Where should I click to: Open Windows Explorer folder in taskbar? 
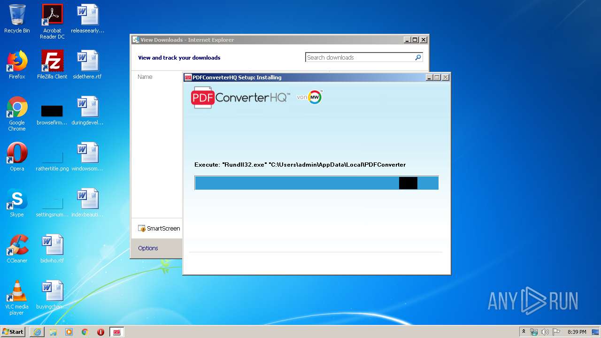point(53,332)
